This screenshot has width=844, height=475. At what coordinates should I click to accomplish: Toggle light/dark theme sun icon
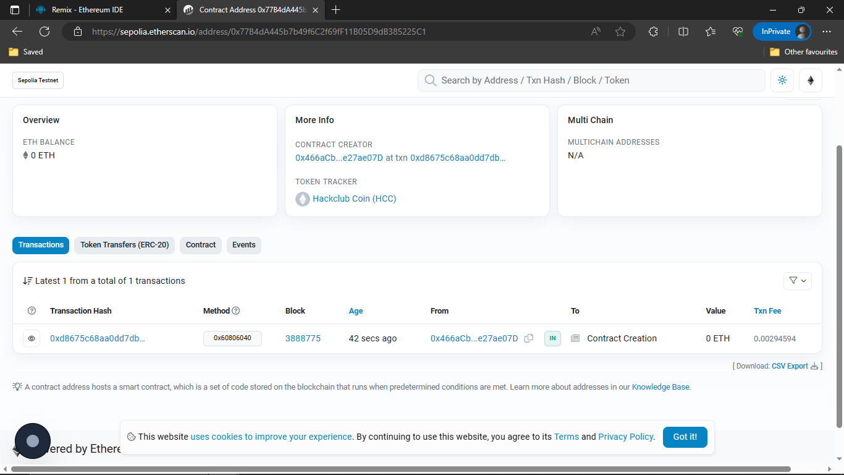(782, 80)
